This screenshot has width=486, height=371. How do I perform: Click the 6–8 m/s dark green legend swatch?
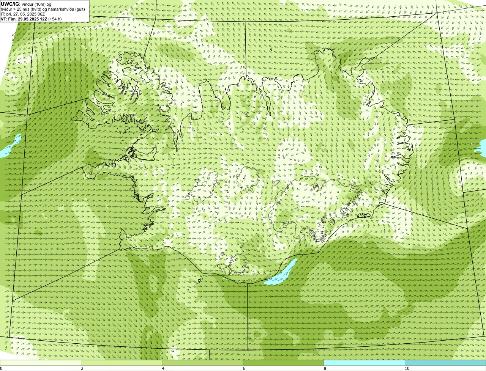(283, 363)
